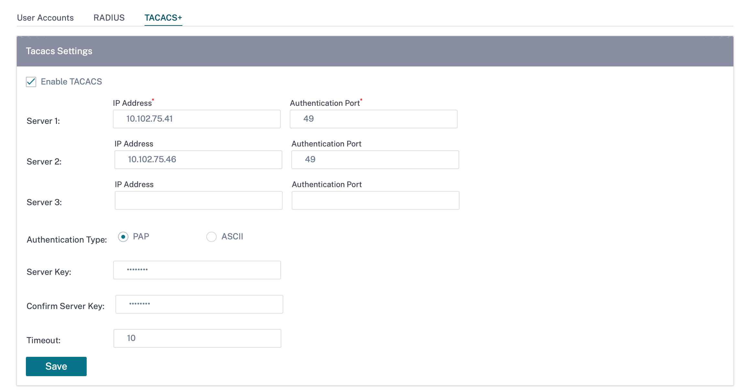The image size is (736, 391).
Task: Click the Server Key password field
Action: click(x=197, y=270)
